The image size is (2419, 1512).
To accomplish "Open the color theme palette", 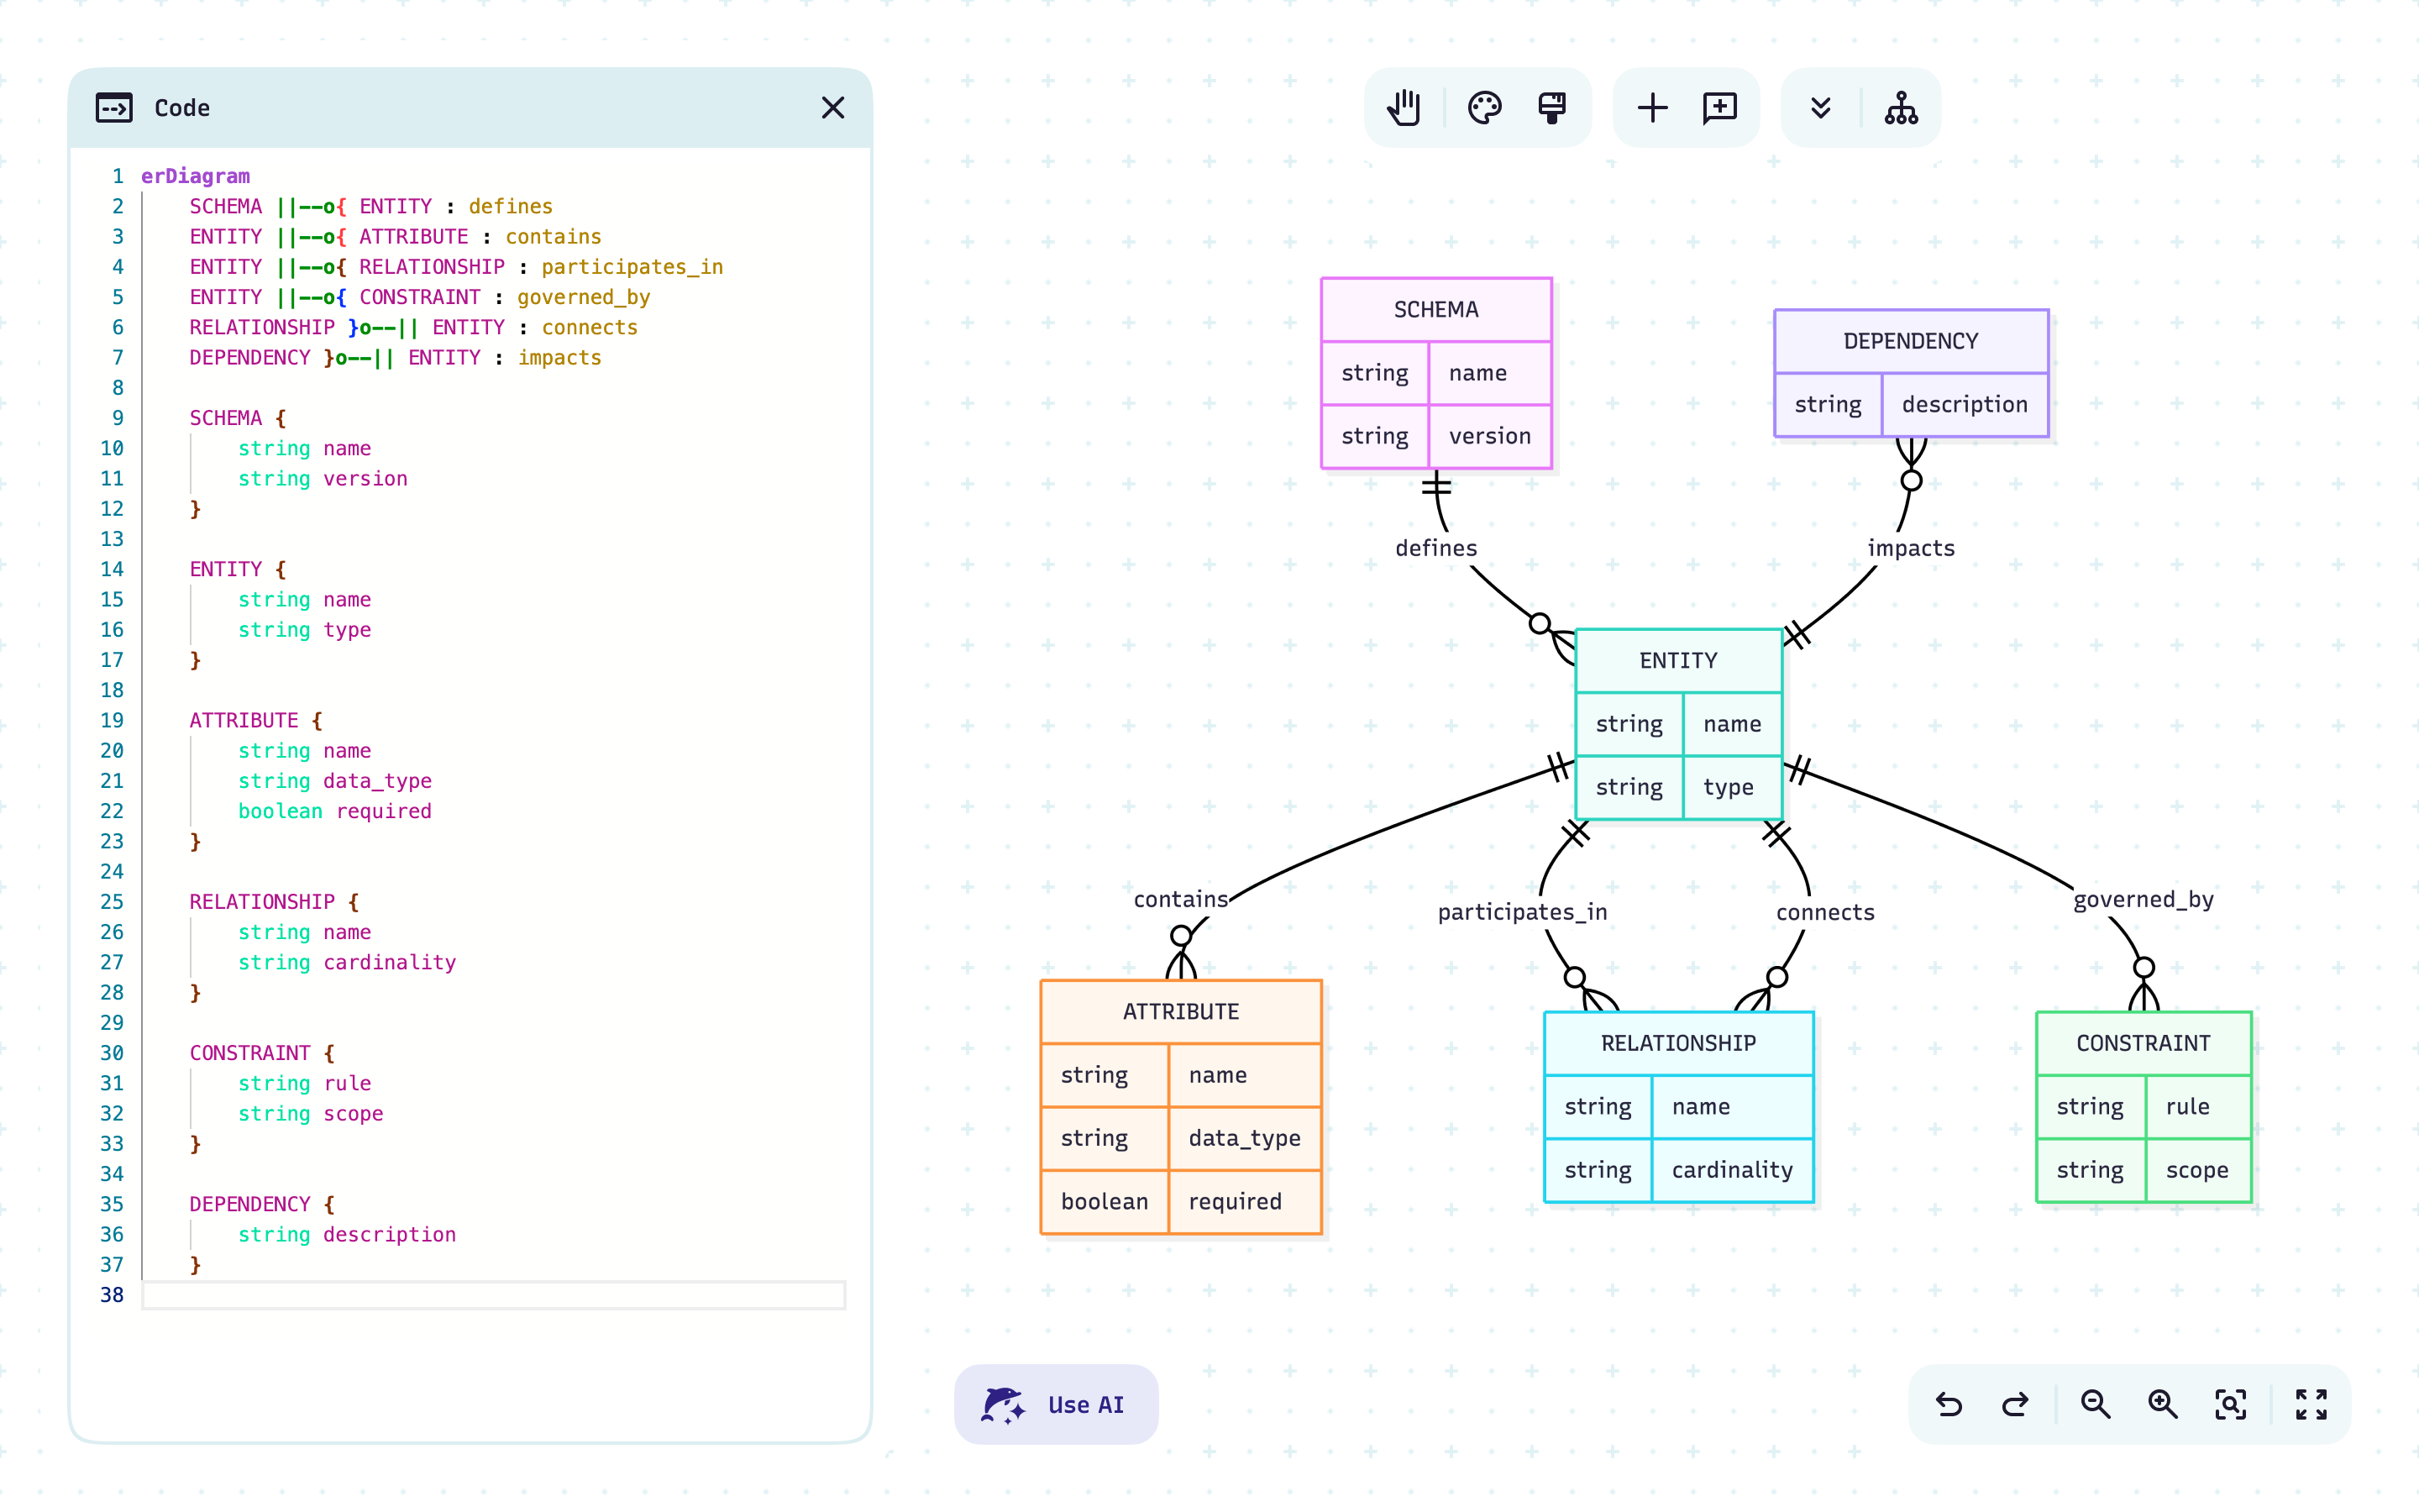I will pyautogui.click(x=1484, y=107).
